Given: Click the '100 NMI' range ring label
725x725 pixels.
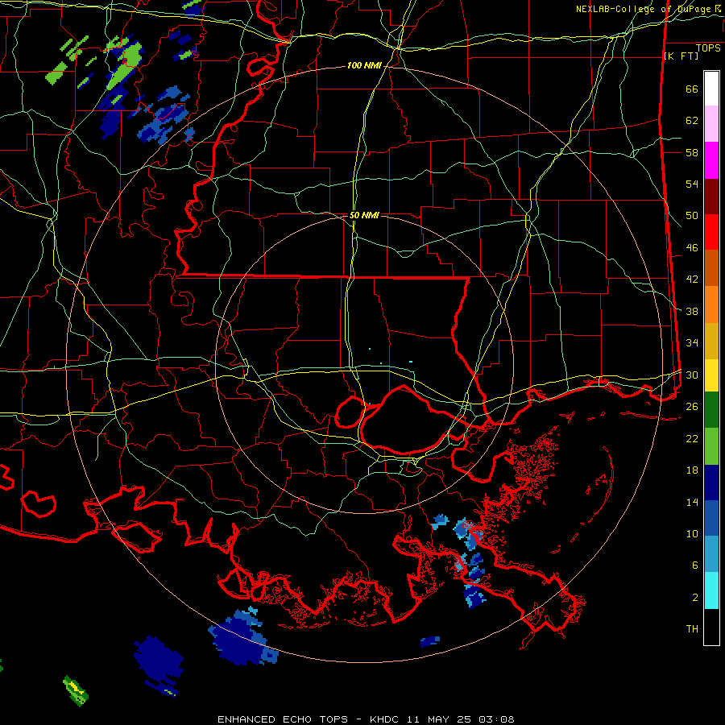Looking at the screenshot, I should (x=364, y=66).
